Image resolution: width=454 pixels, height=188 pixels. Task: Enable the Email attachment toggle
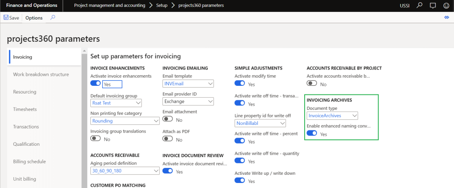168,119
